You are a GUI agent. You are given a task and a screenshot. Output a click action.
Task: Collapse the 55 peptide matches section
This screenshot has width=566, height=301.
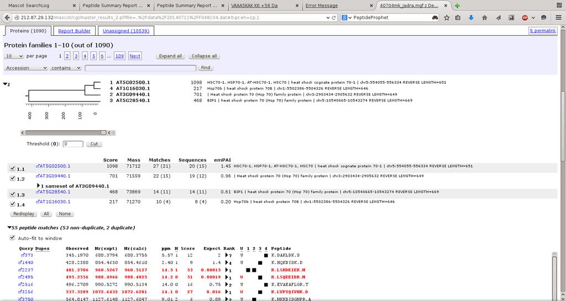pos(9,228)
